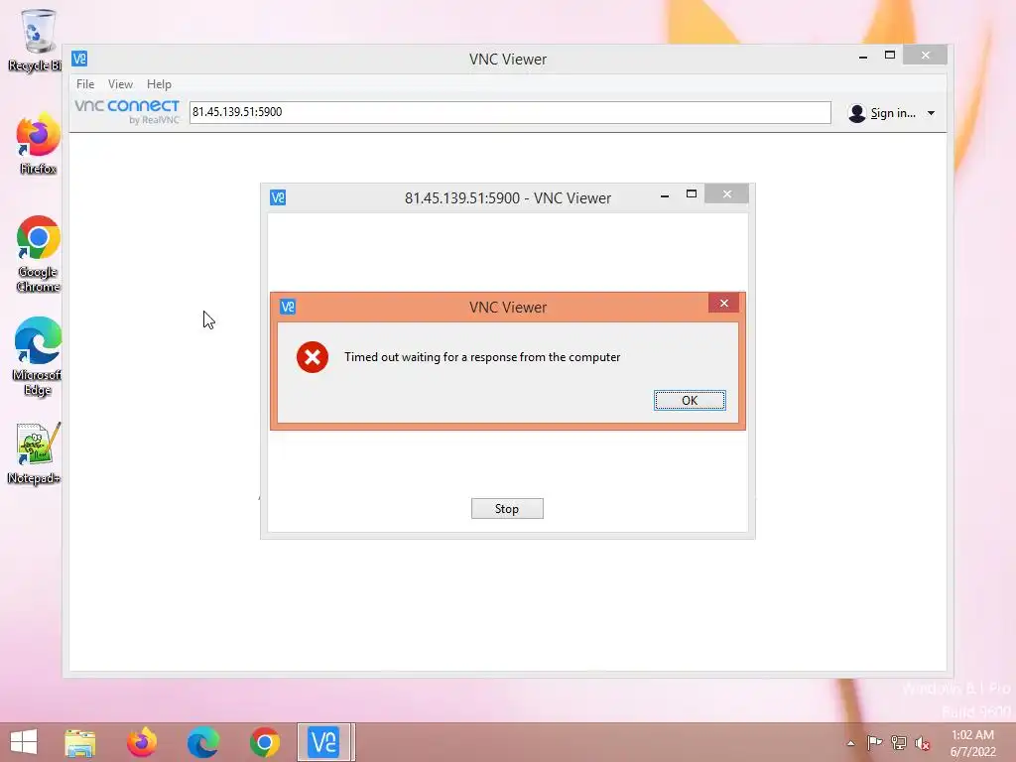Screen dimensions: 1016x762
Task: Show hidden system tray icons
Action: click(850, 743)
